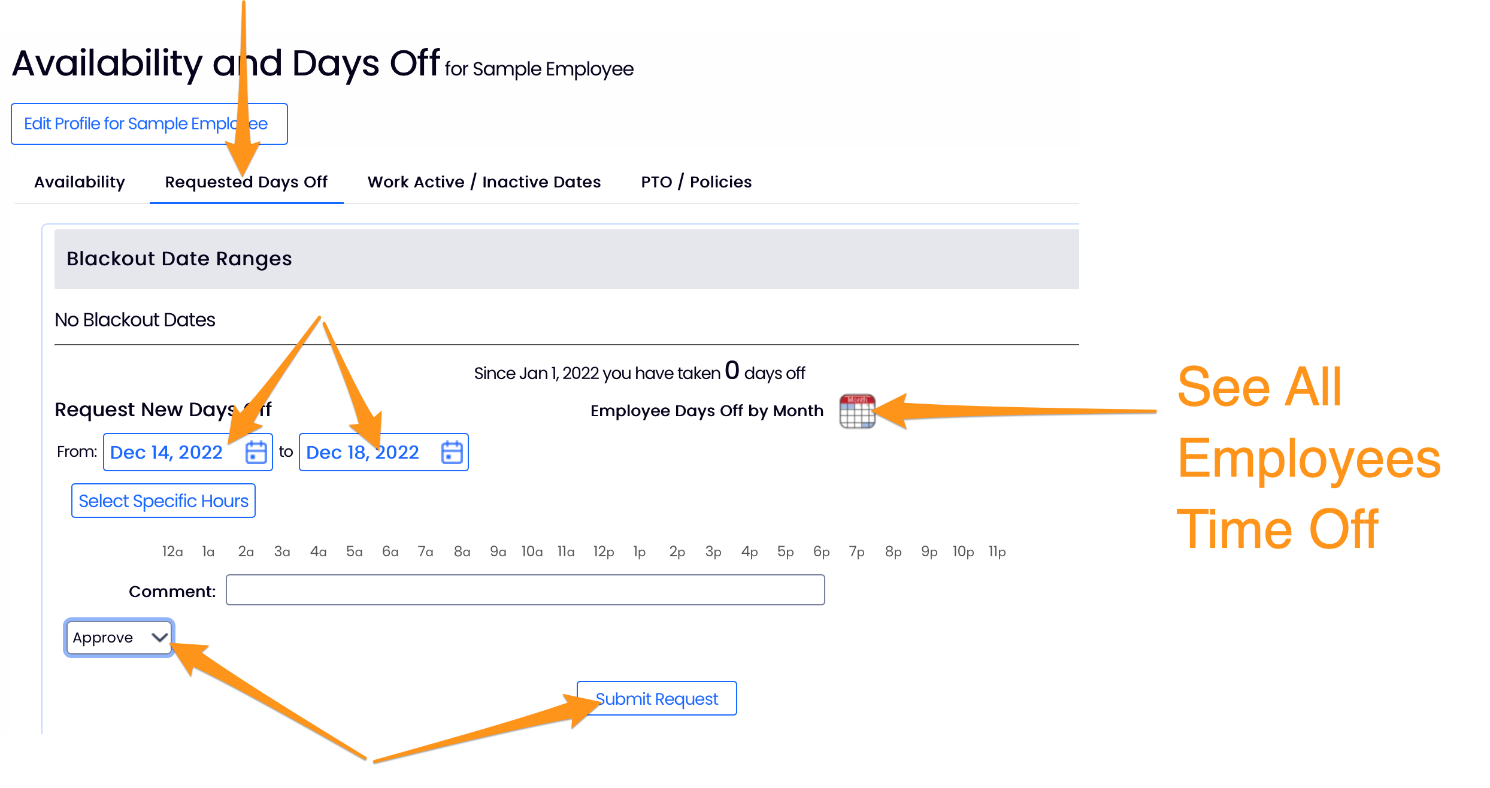Click the Dec 14, 2022 start date field

pos(167,452)
